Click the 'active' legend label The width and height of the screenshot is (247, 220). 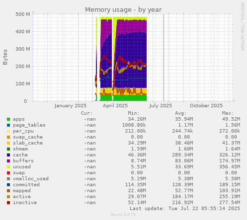[x=22, y=197]
